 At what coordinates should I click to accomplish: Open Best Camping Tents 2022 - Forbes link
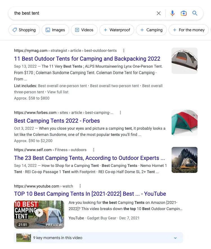(57, 121)
